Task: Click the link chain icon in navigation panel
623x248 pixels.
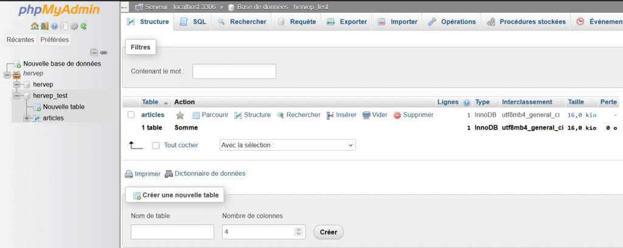Action: 103,52
